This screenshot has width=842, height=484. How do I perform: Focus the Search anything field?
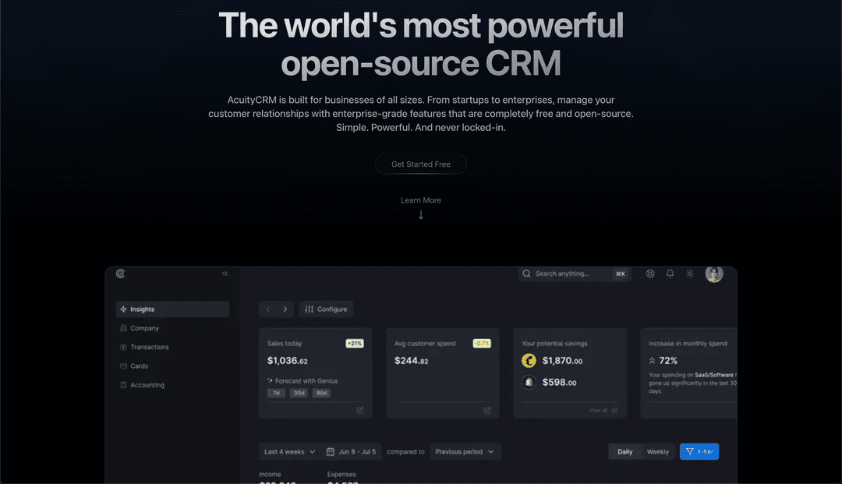574,274
